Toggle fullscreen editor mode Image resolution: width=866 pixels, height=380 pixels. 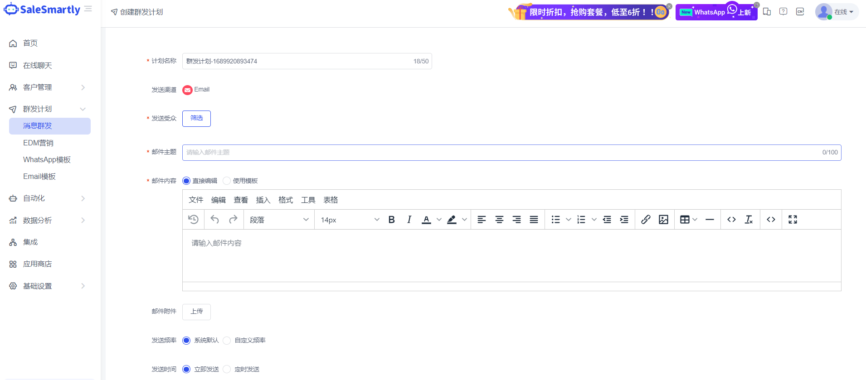pyautogui.click(x=793, y=220)
